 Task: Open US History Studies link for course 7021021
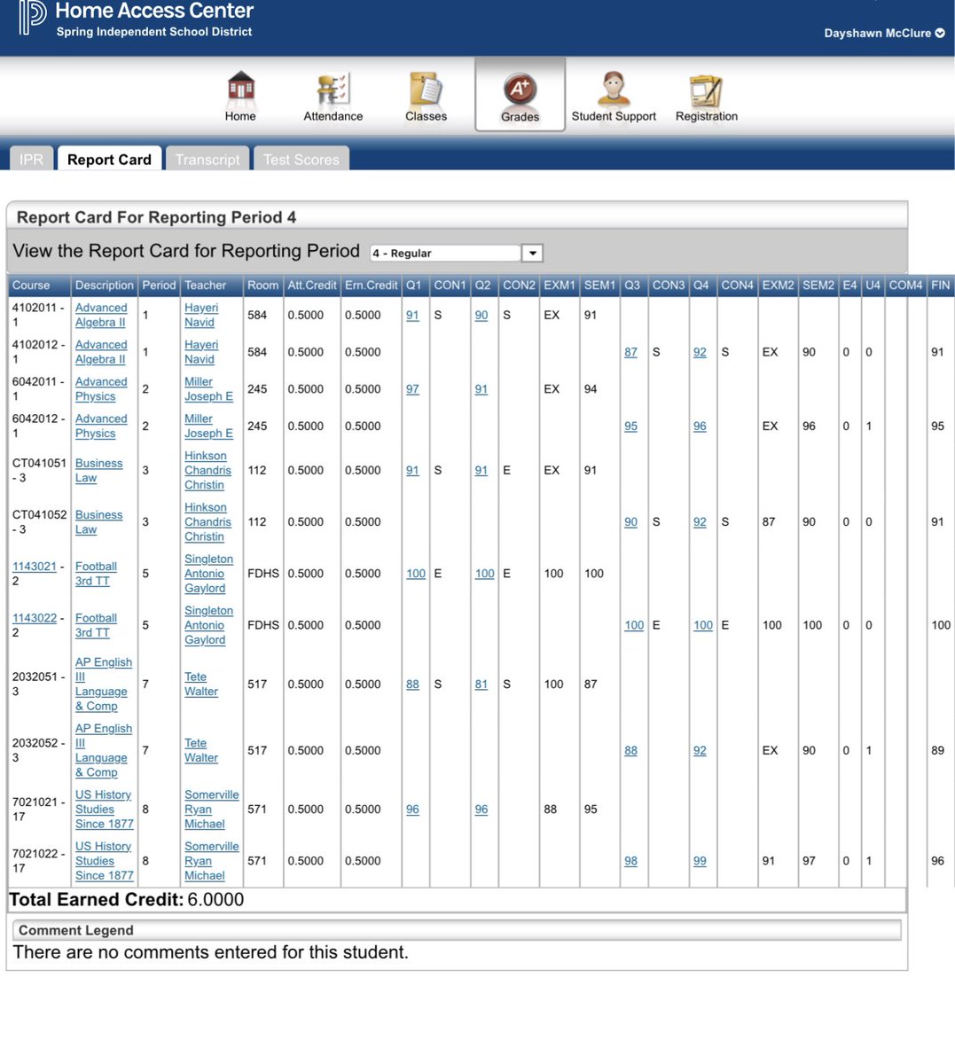click(x=104, y=810)
